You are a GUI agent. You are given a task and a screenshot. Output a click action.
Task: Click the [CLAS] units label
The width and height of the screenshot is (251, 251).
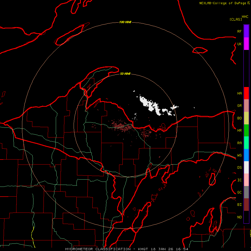(x=236, y=19)
